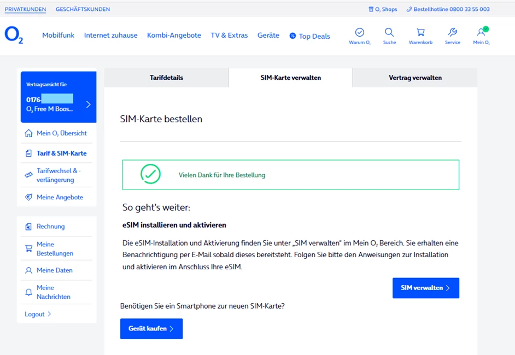Open the Internet zuhause menu
Image resolution: width=515 pixels, height=355 pixels.
click(110, 35)
